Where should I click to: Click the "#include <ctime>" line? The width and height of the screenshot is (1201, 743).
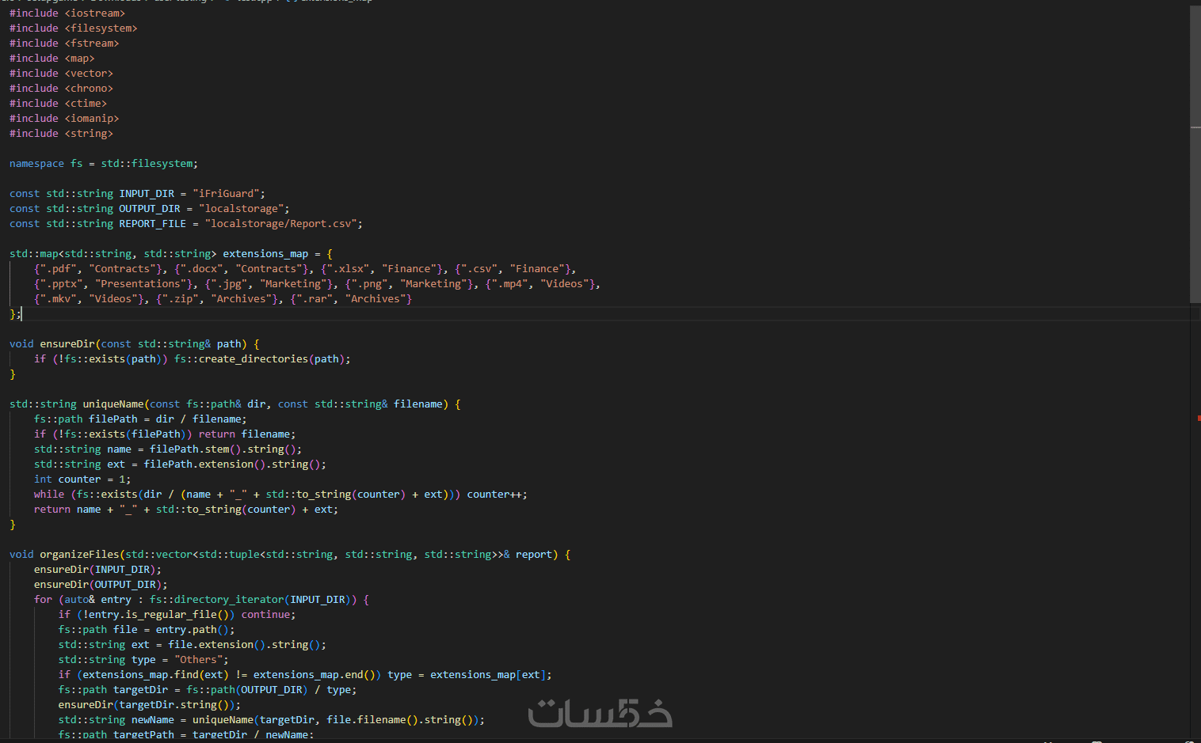click(x=58, y=104)
